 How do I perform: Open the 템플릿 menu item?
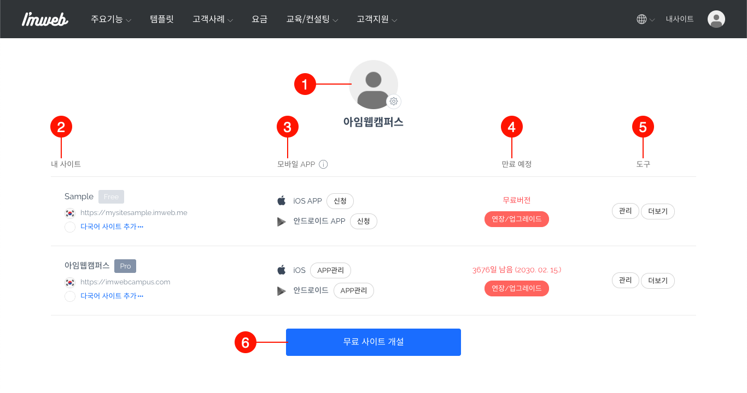(x=162, y=19)
